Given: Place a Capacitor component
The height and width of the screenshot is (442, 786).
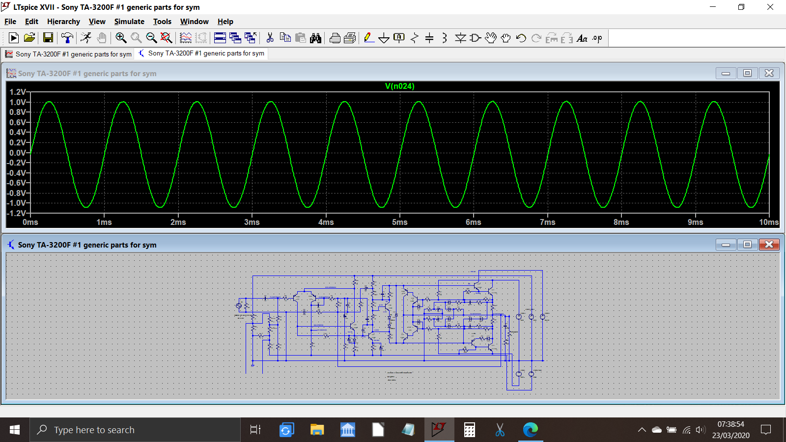Looking at the screenshot, I should (x=429, y=38).
